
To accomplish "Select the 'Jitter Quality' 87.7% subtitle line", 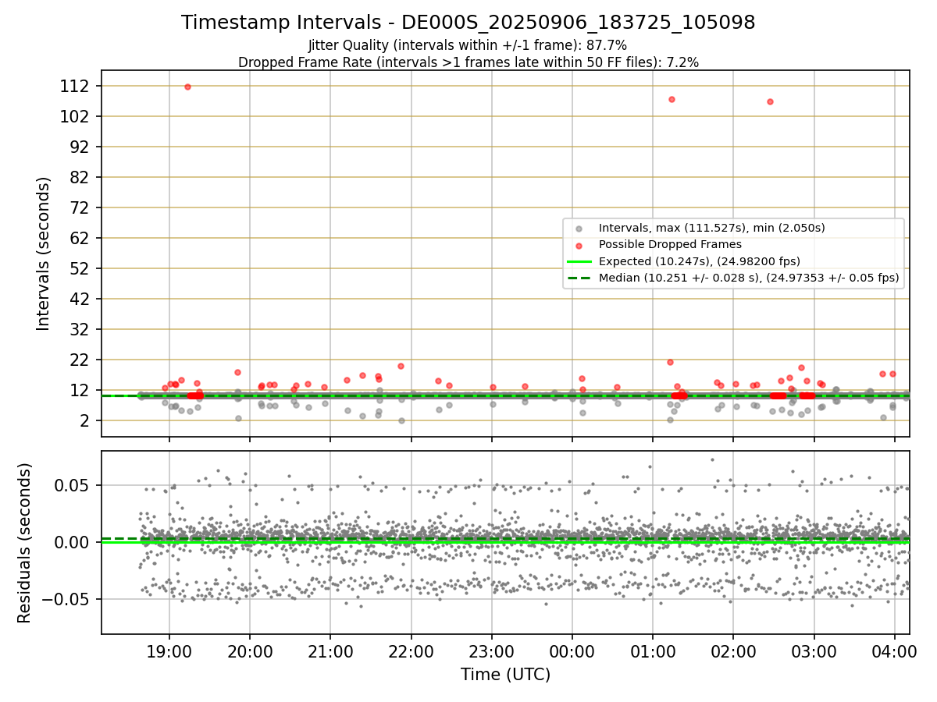I will [x=468, y=45].
